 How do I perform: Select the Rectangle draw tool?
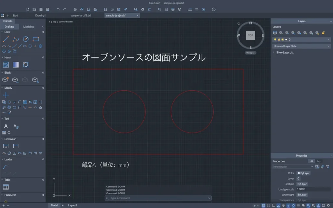point(36,39)
